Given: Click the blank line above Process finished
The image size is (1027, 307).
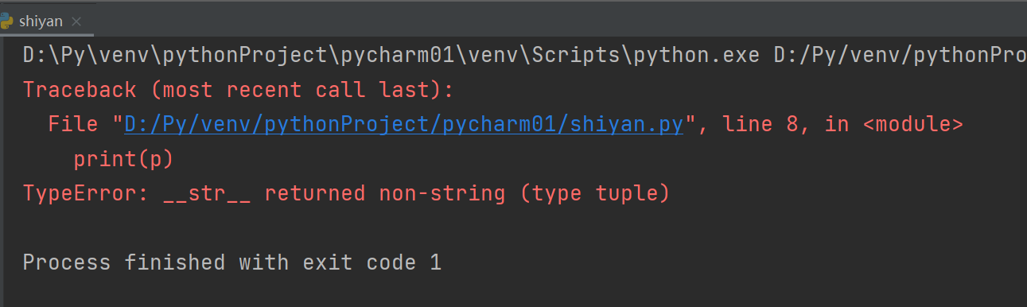Looking at the screenshot, I should point(513,227).
